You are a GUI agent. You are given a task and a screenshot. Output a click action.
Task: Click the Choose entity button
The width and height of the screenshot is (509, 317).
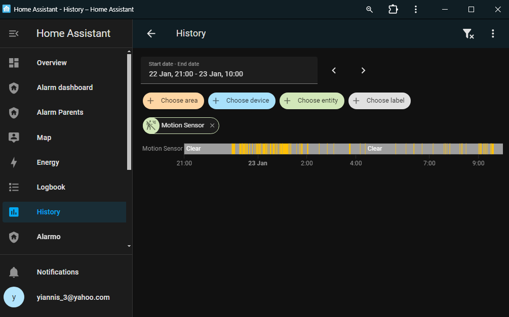[311, 101]
